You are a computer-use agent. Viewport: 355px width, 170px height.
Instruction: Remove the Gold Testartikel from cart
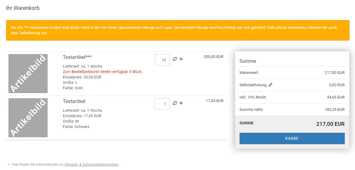(x=181, y=59)
